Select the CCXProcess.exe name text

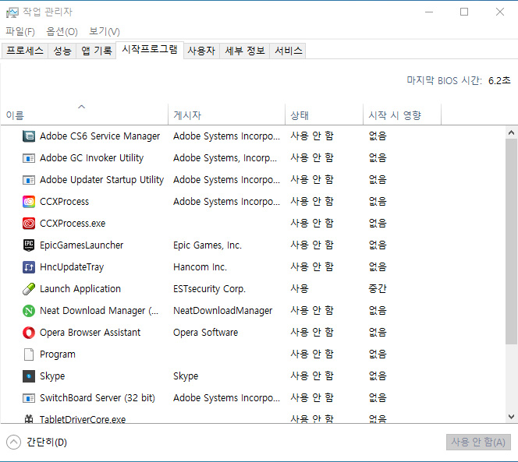click(73, 224)
